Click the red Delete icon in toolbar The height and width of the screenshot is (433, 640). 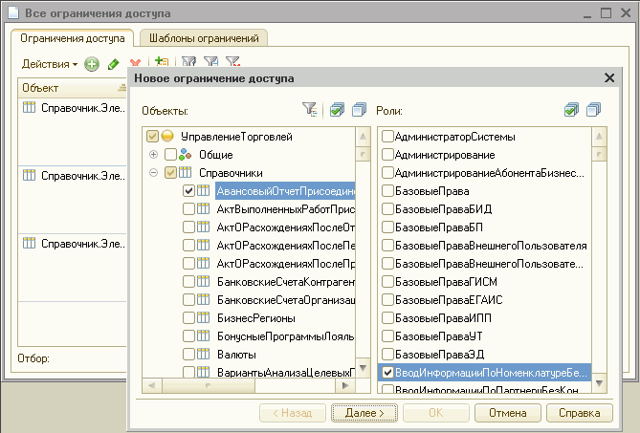pyautogui.click(x=135, y=63)
